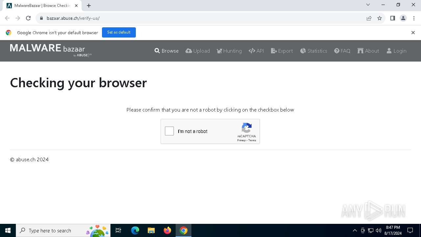Click the browser back arrow

tap(7, 18)
